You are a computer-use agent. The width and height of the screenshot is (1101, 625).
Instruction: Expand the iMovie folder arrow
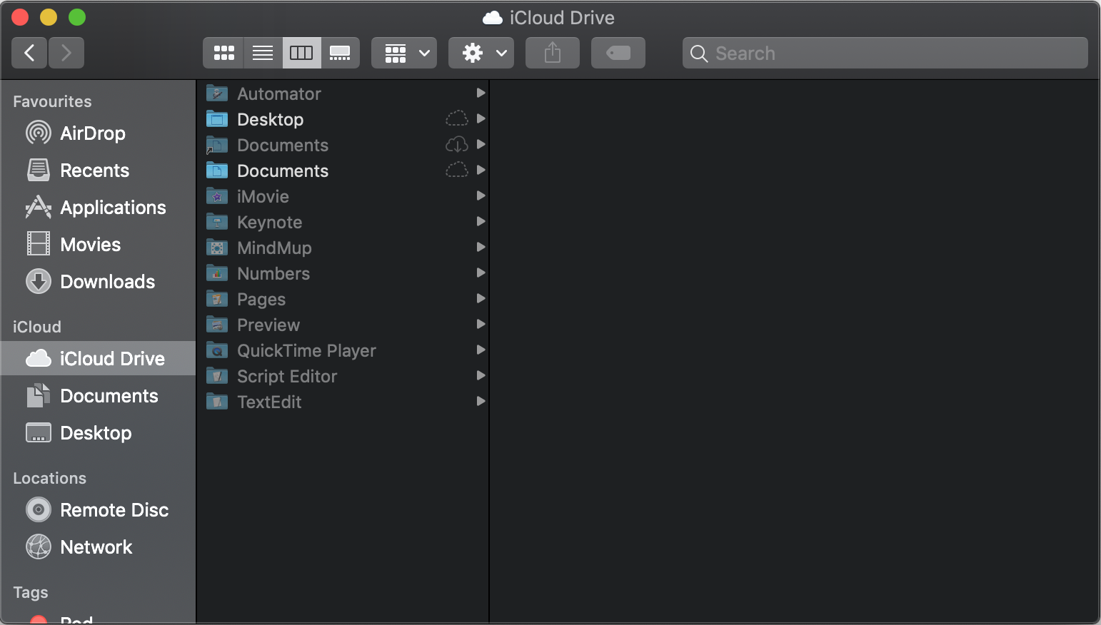[x=481, y=195]
